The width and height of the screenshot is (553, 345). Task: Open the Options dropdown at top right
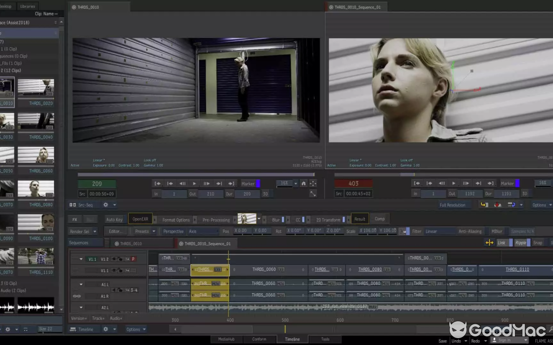point(540,205)
